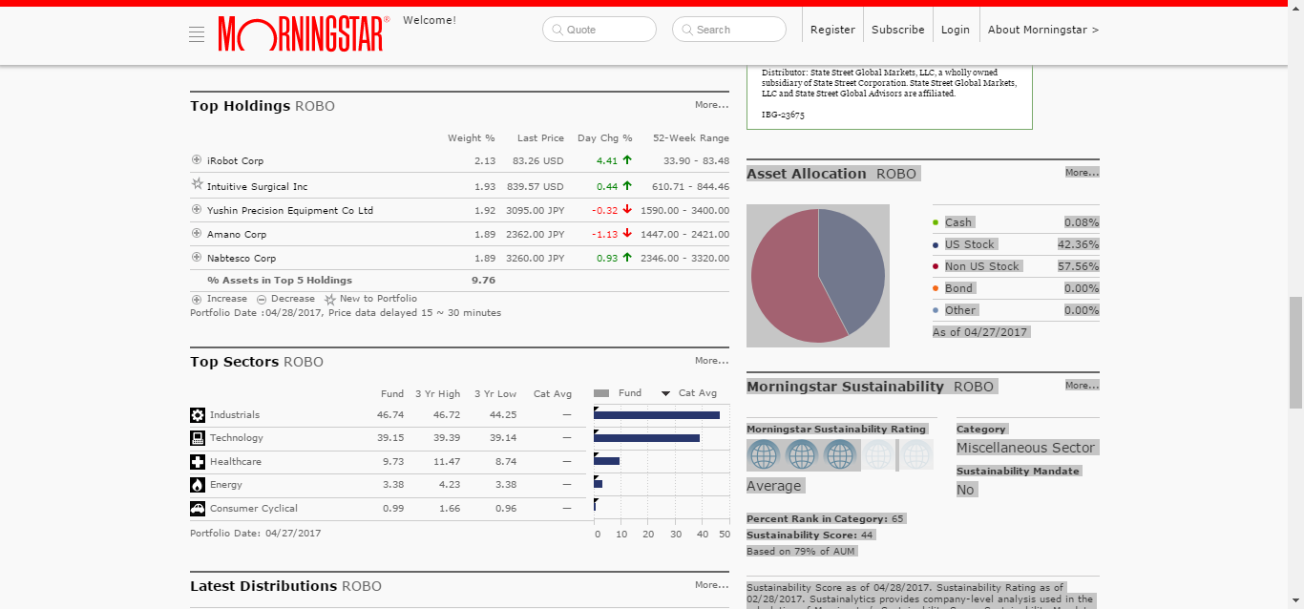This screenshot has width=1304, height=609.
Task: Open About Morningstar menu
Action: click(x=1043, y=30)
